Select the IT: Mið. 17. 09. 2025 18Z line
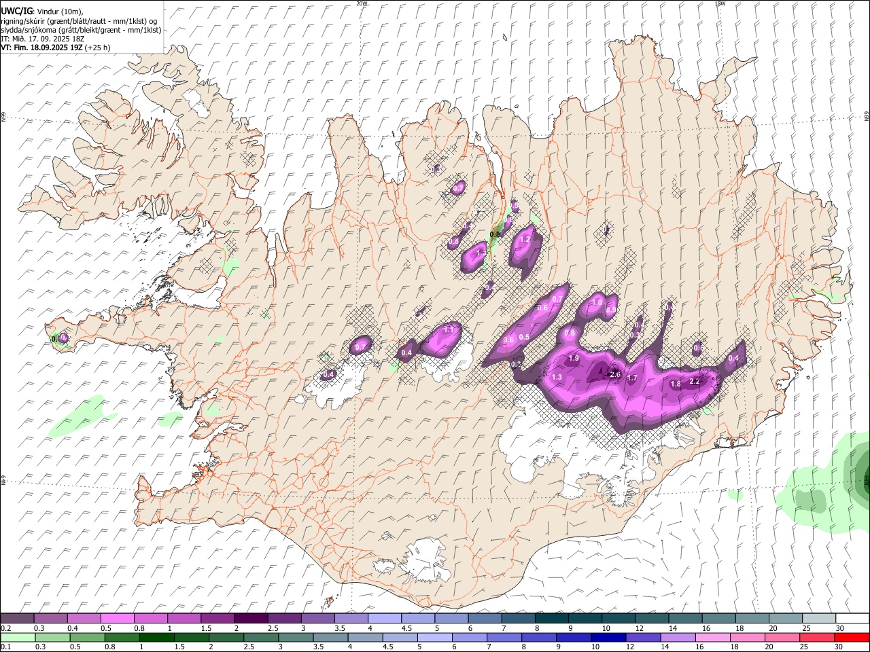 click(x=42, y=39)
